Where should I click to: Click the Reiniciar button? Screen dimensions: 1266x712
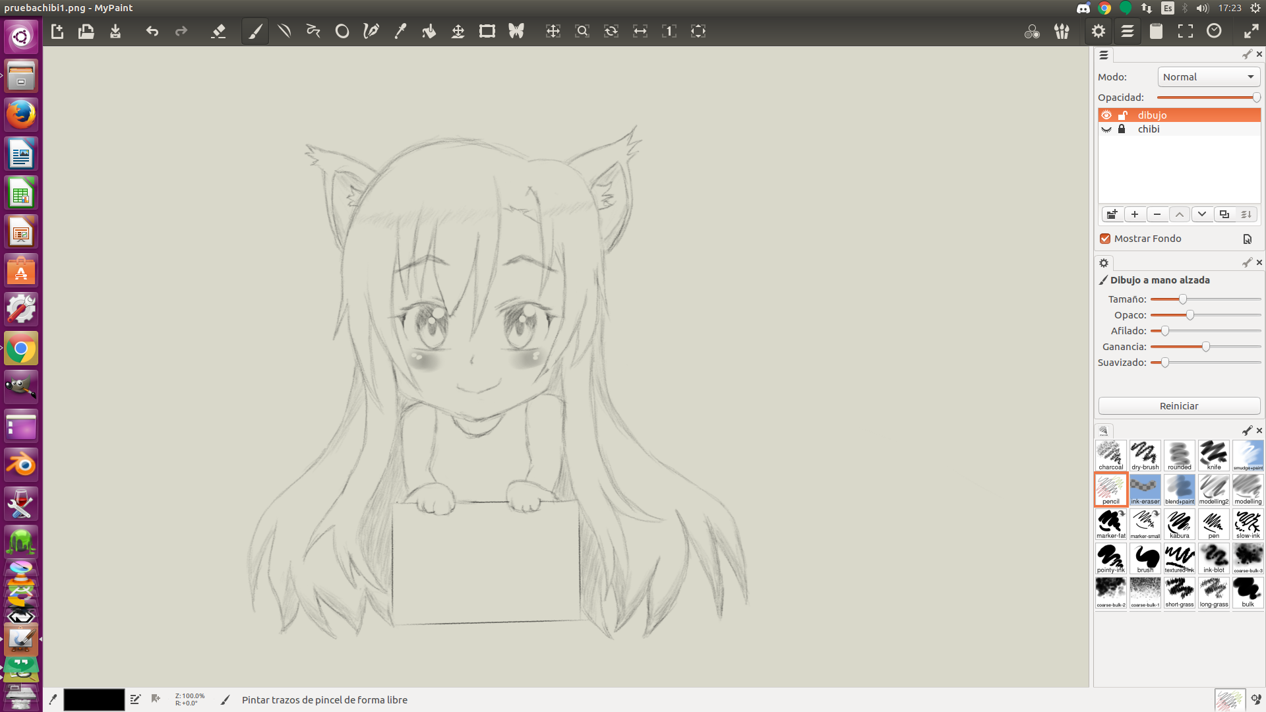1179,406
